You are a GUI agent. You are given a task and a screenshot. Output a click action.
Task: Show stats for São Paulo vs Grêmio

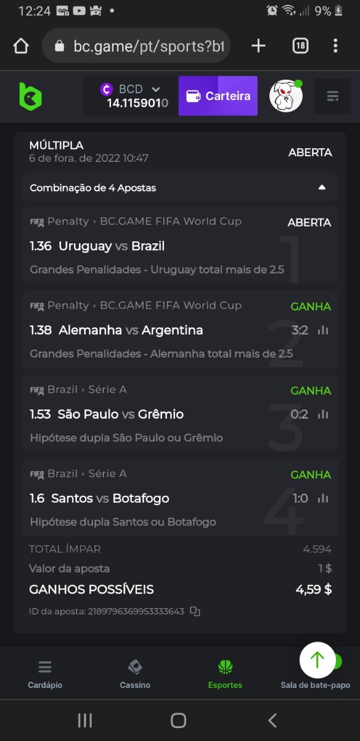point(323,414)
